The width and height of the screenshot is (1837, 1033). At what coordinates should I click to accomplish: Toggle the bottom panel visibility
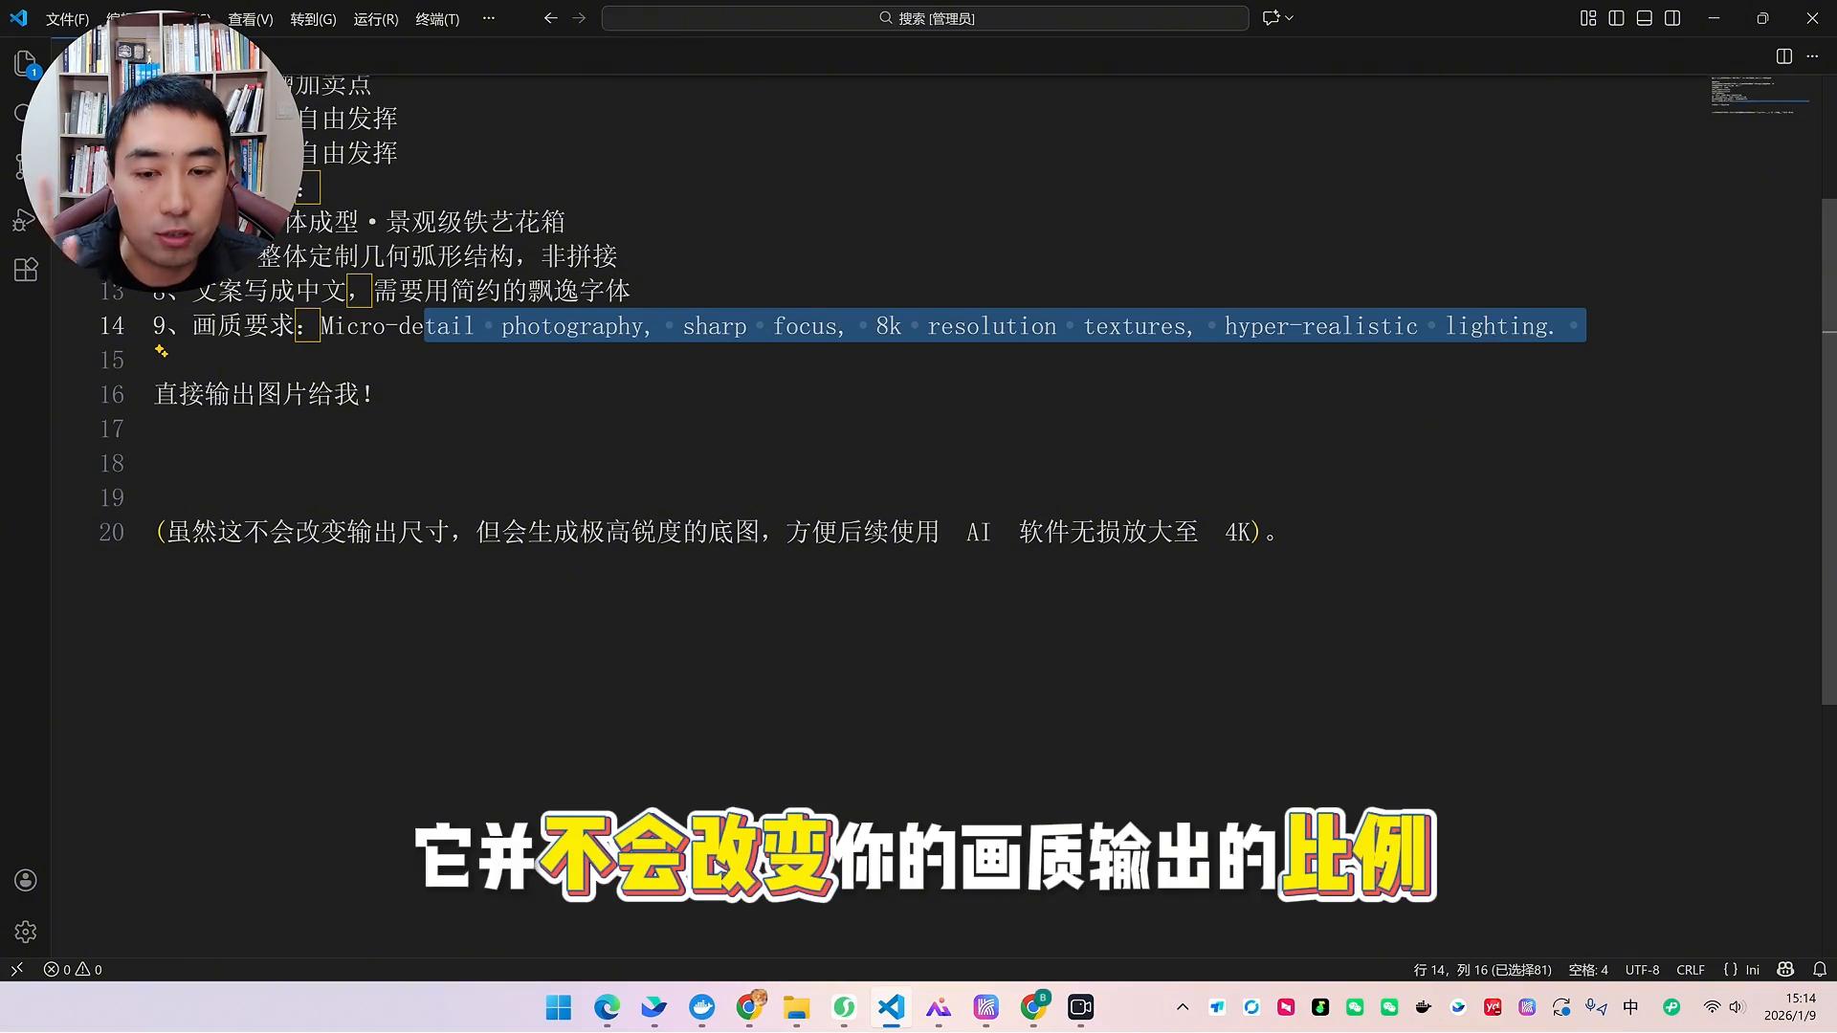click(1644, 18)
